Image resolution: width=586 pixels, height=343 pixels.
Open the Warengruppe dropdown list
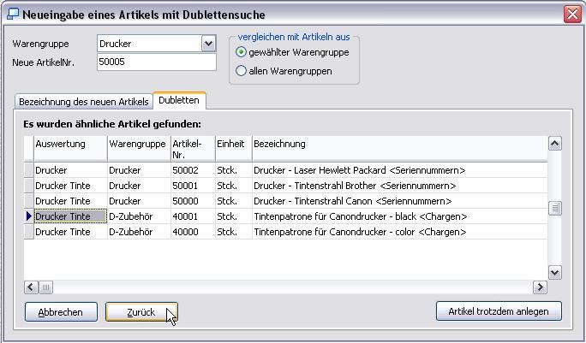tap(208, 44)
